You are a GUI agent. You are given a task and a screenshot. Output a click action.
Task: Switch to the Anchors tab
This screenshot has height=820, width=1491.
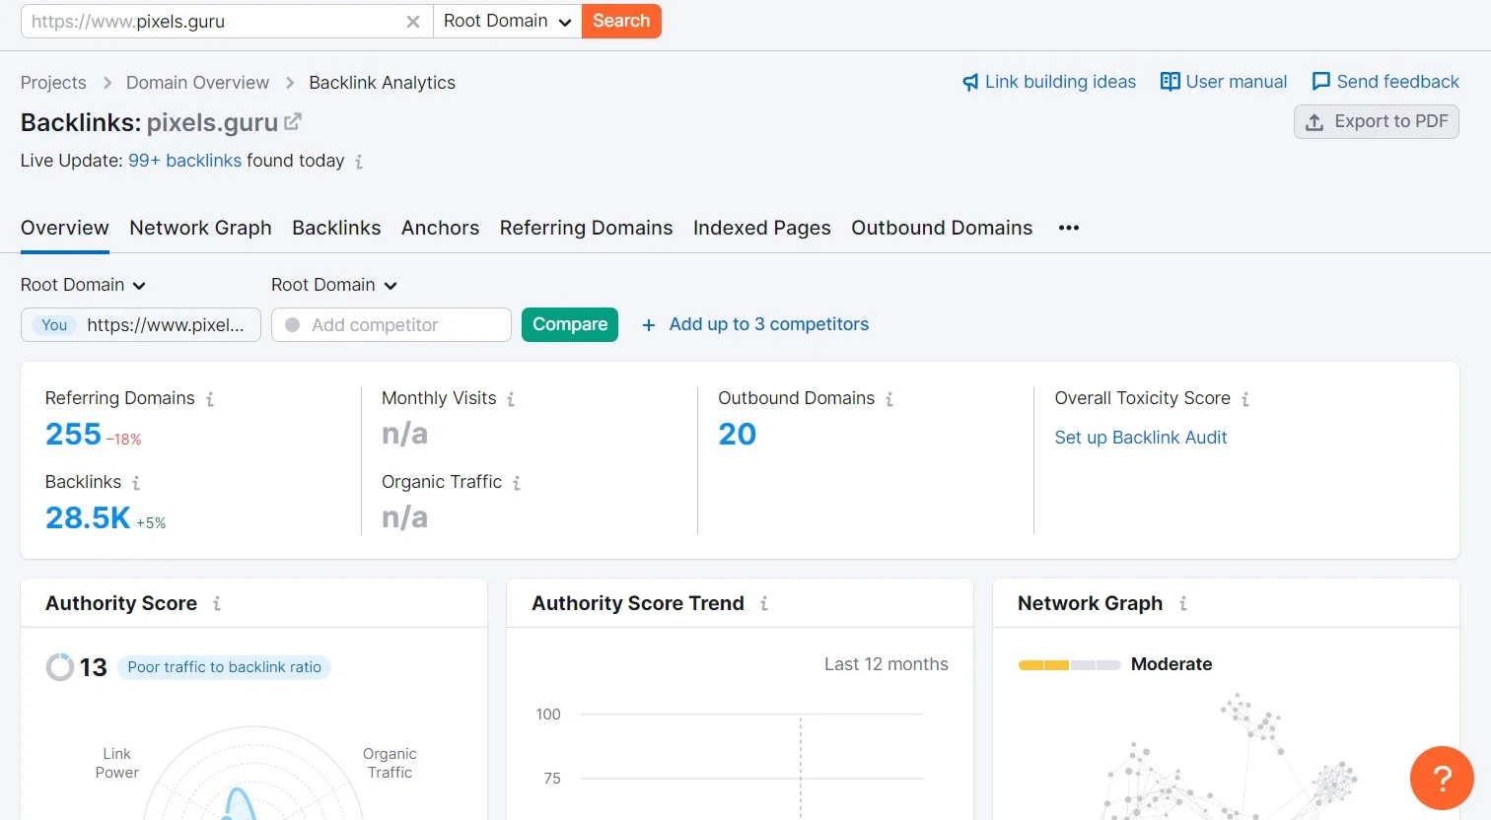pyautogui.click(x=440, y=228)
